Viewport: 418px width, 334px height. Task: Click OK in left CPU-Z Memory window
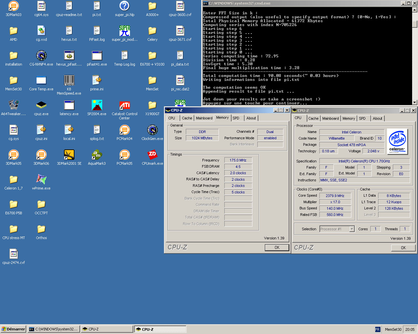point(277,248)
